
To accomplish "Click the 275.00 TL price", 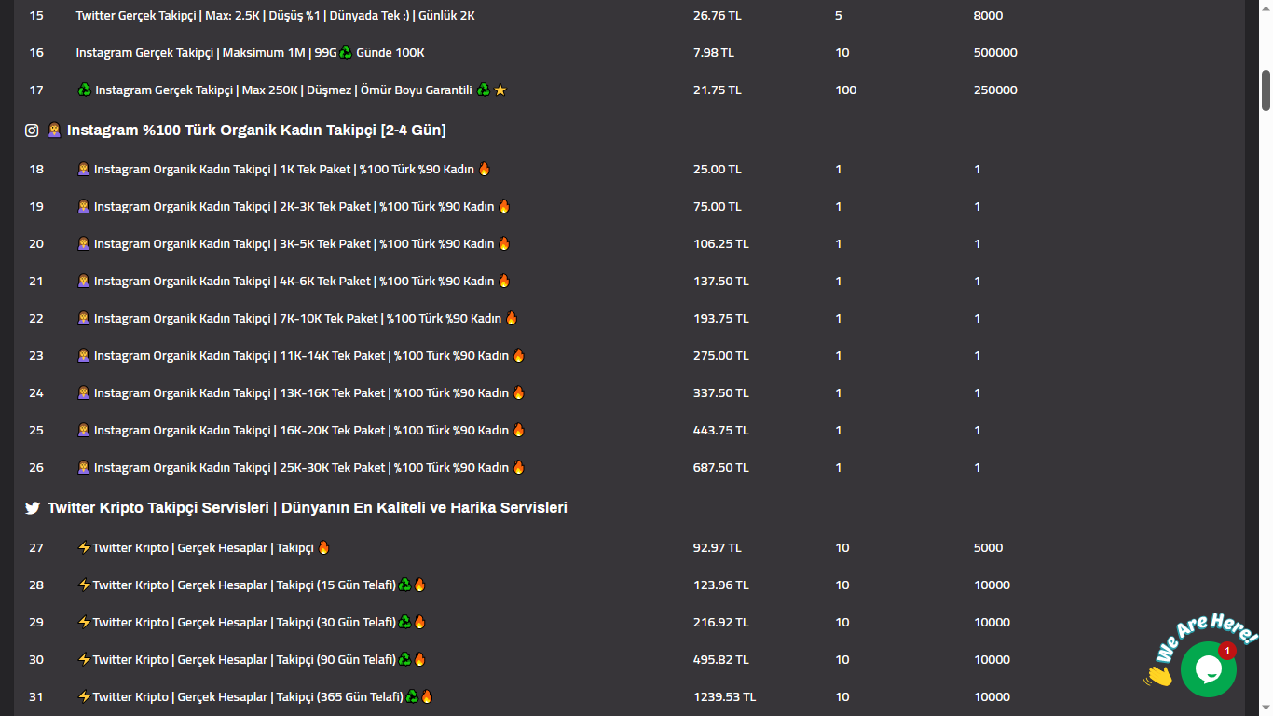I will click(x=721, y=355).
